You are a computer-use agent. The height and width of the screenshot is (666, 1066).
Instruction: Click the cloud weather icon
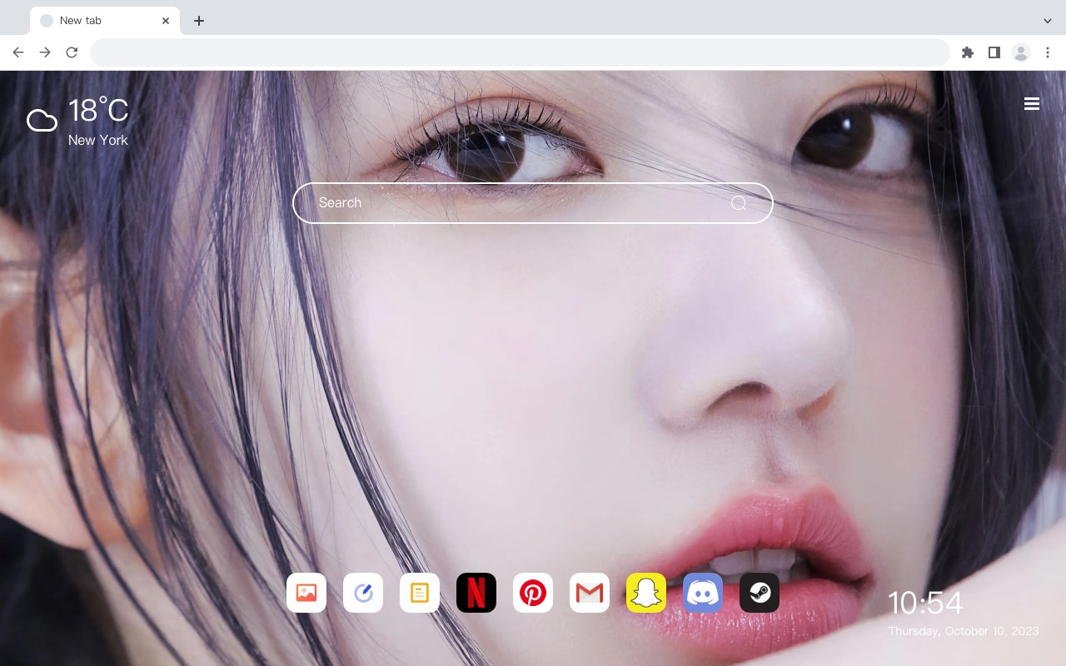click(42, 121)
